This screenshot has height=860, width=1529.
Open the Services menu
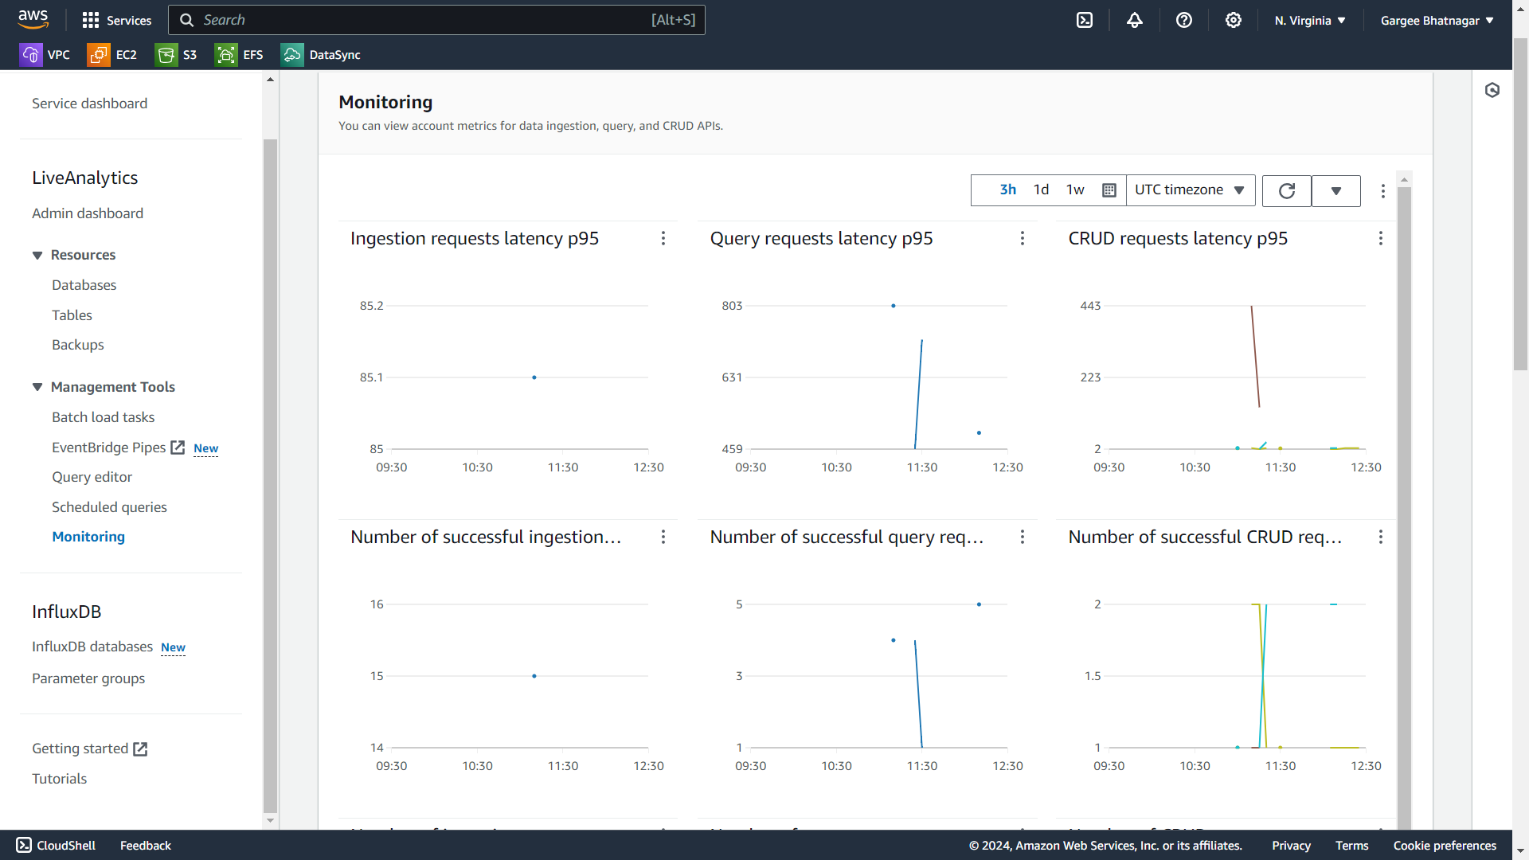point(117,20)
